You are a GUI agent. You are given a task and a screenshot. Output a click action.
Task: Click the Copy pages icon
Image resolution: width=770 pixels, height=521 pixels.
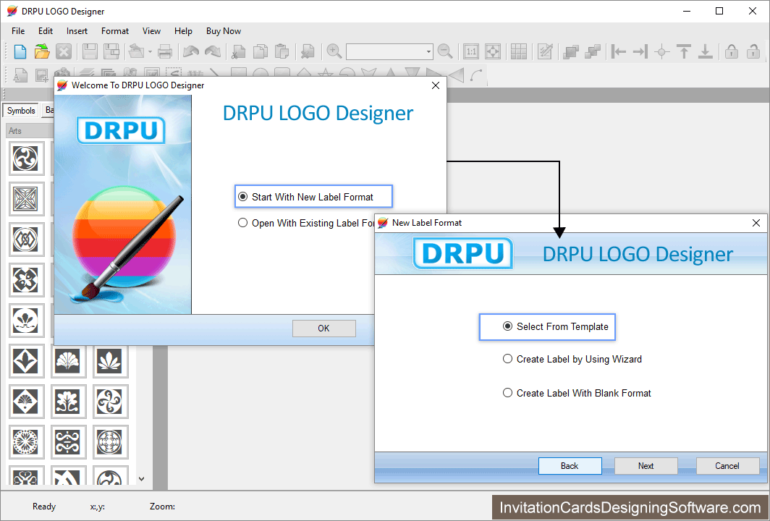point(261,51)
